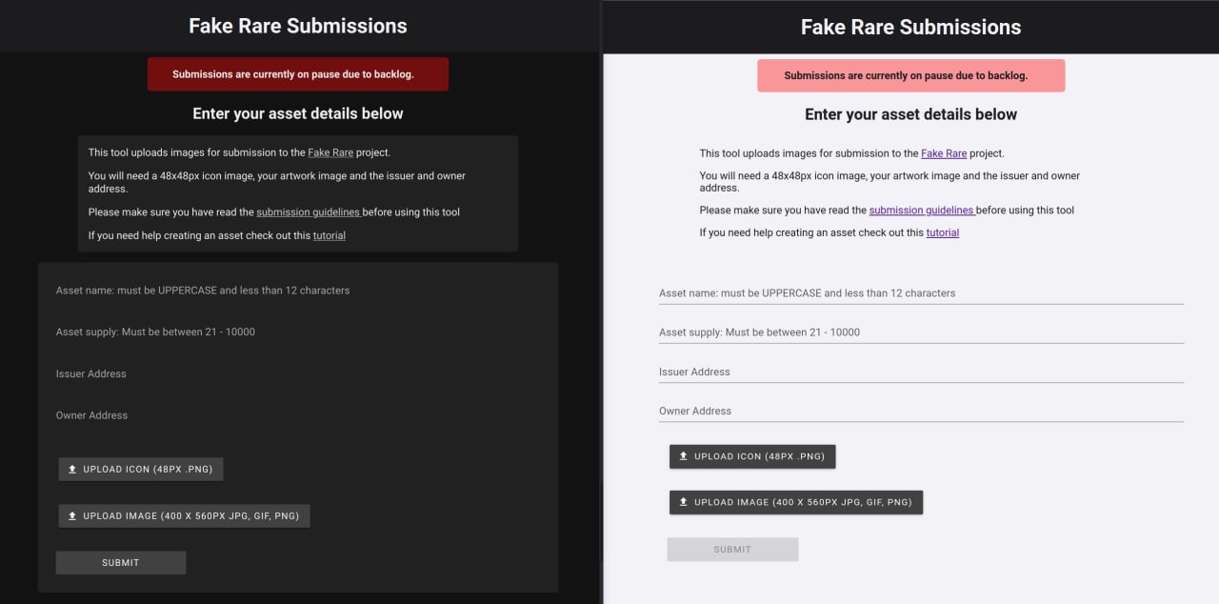The height and width of the screenshot is (604, 1219).
Task: Open Fake Rare link in dark theme panel
Action: (330, 152)
